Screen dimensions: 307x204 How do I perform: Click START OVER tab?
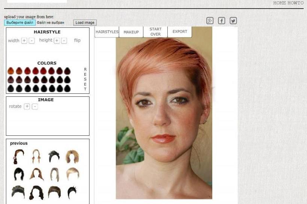pyautogui.click(x=155, y=32)
